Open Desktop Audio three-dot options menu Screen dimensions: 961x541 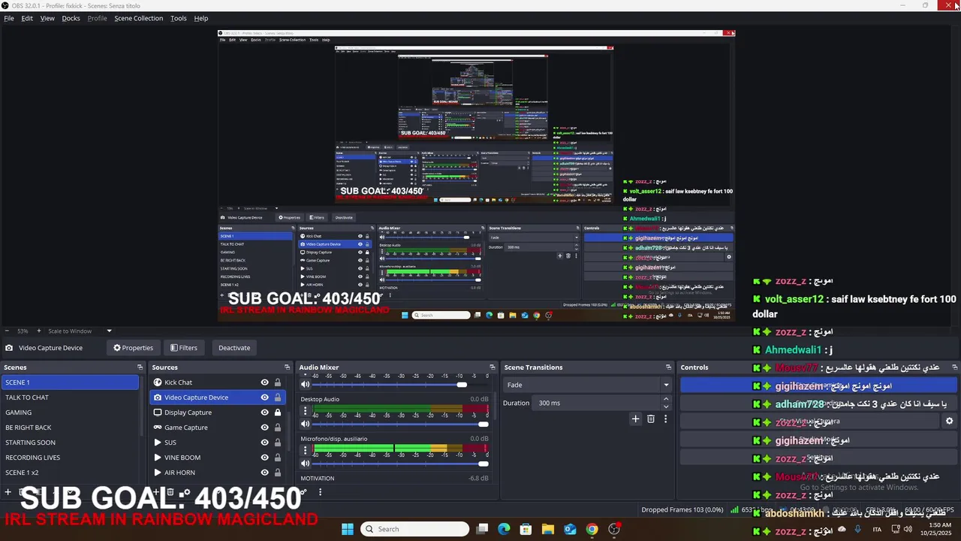[305, 411]
